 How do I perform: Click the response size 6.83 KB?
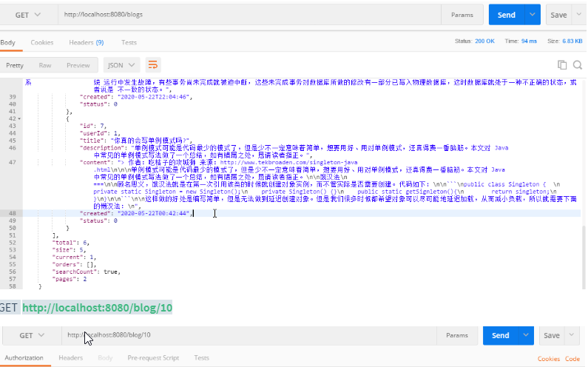tap(572, 41)
